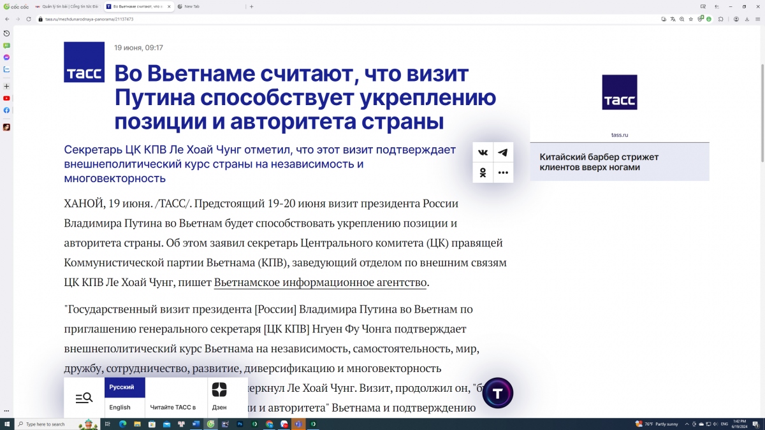Open the Chinese barber article
765x430 pixels.
pos(599,162)
